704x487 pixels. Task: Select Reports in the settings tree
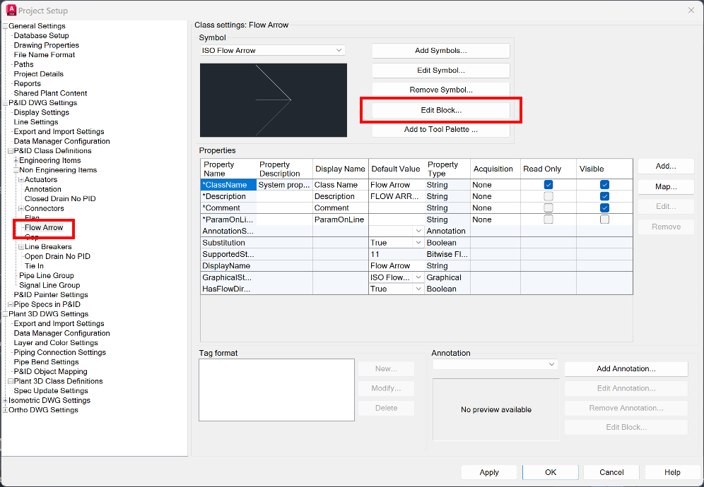pyautogui.click(x=27, y=84)
